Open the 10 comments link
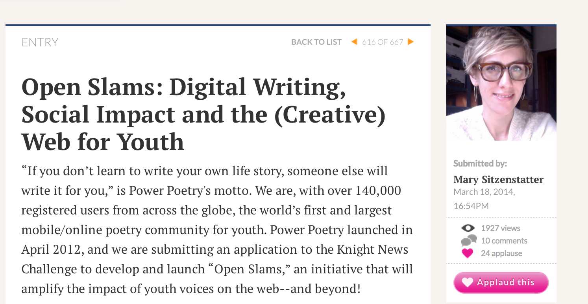 pos(504,241)
